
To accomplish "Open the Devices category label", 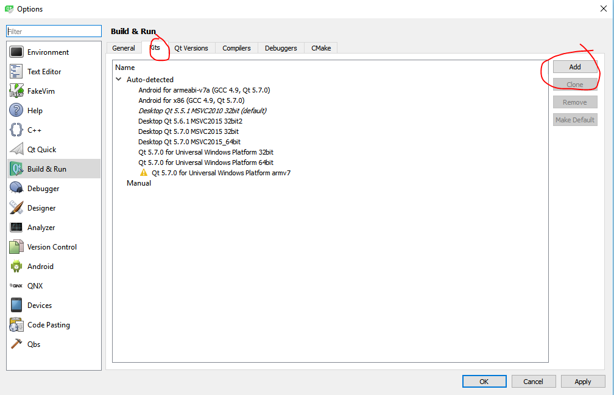I will (40, 306).
